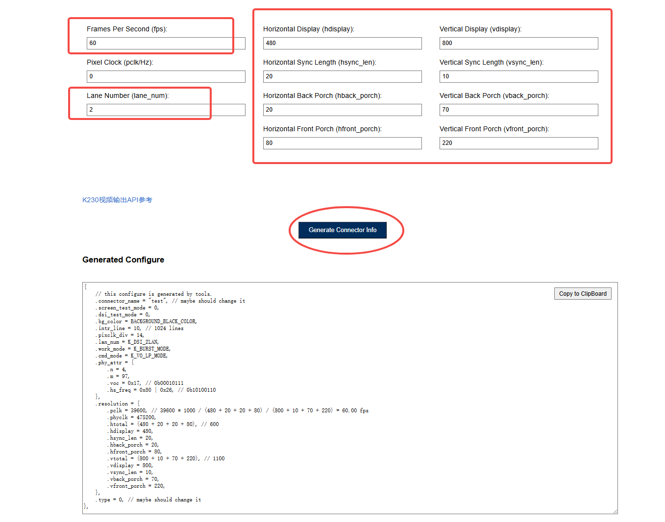Screen dimensions: 665x522
Task: Open the K230视频输出API参考 link
Action: pyautogui.click(x=117, y=200)
